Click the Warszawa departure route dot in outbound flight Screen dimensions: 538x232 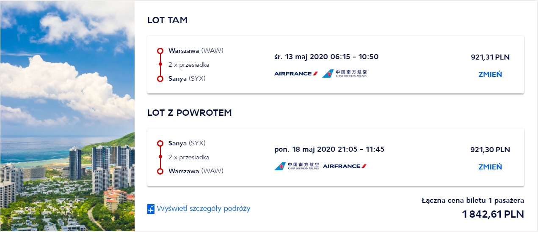click(x=160, y=51)
